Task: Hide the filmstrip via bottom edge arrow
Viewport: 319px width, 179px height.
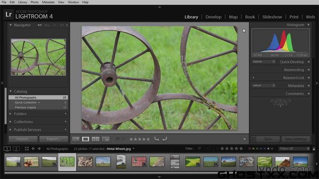Action: (159, 177)
